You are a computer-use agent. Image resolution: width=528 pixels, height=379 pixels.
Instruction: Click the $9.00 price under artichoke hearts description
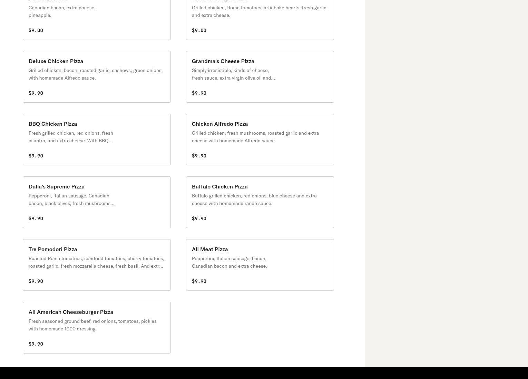pyautogui.click(x=199, y=30)
